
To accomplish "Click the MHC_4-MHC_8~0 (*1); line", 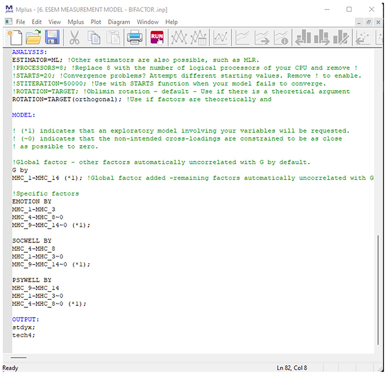I will (49, 304).
